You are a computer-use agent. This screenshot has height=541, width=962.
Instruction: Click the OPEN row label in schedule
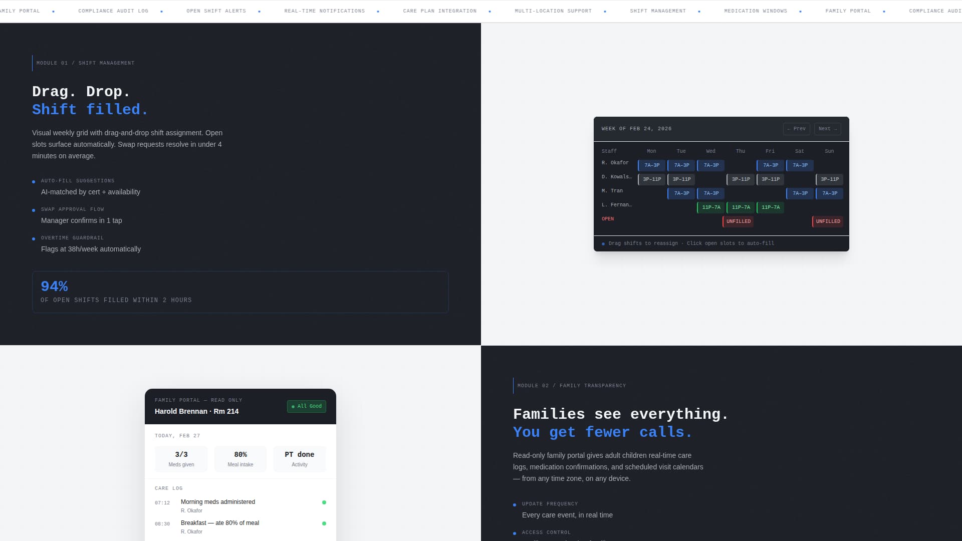point(607,219)
